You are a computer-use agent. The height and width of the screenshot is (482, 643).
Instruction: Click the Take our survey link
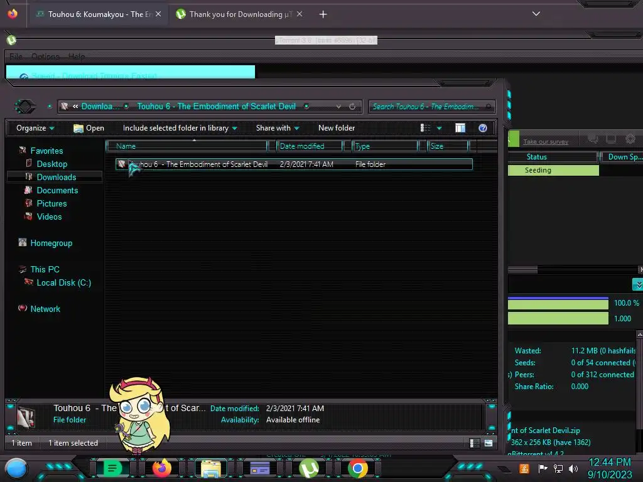coord(546,142)
